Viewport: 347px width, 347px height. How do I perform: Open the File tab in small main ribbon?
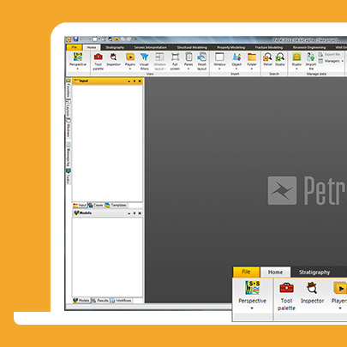74,47
